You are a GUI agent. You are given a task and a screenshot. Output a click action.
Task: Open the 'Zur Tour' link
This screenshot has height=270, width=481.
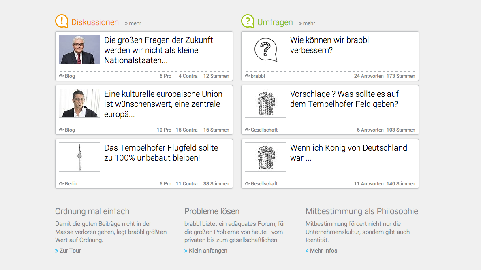click(x=68, y=251)
